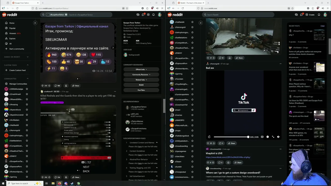Share the Killed Reshala post
Viewport: 331px width, 186px height.
click(x=76, y=177)
